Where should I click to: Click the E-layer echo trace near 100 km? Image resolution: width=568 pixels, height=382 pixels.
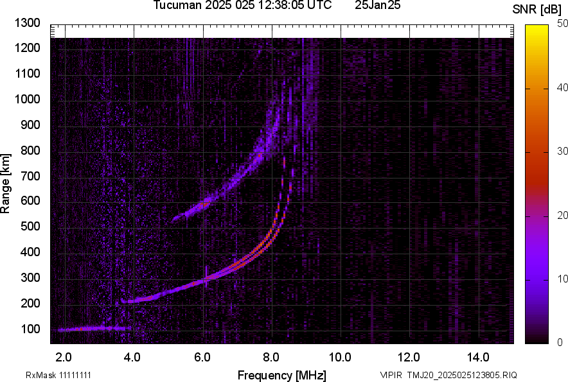[94, 329]
